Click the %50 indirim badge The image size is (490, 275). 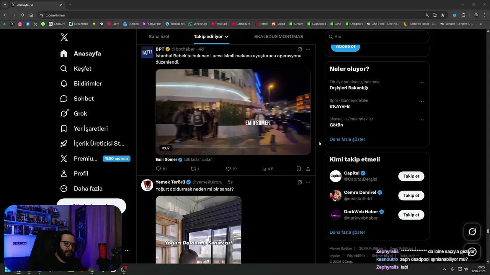tap(116, 159)
